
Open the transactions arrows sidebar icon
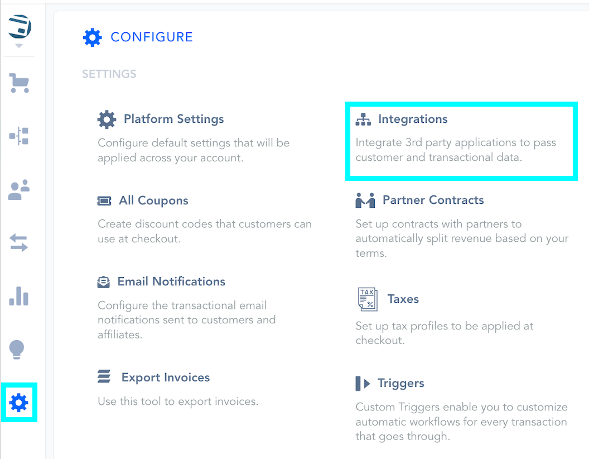click(19, 243)
